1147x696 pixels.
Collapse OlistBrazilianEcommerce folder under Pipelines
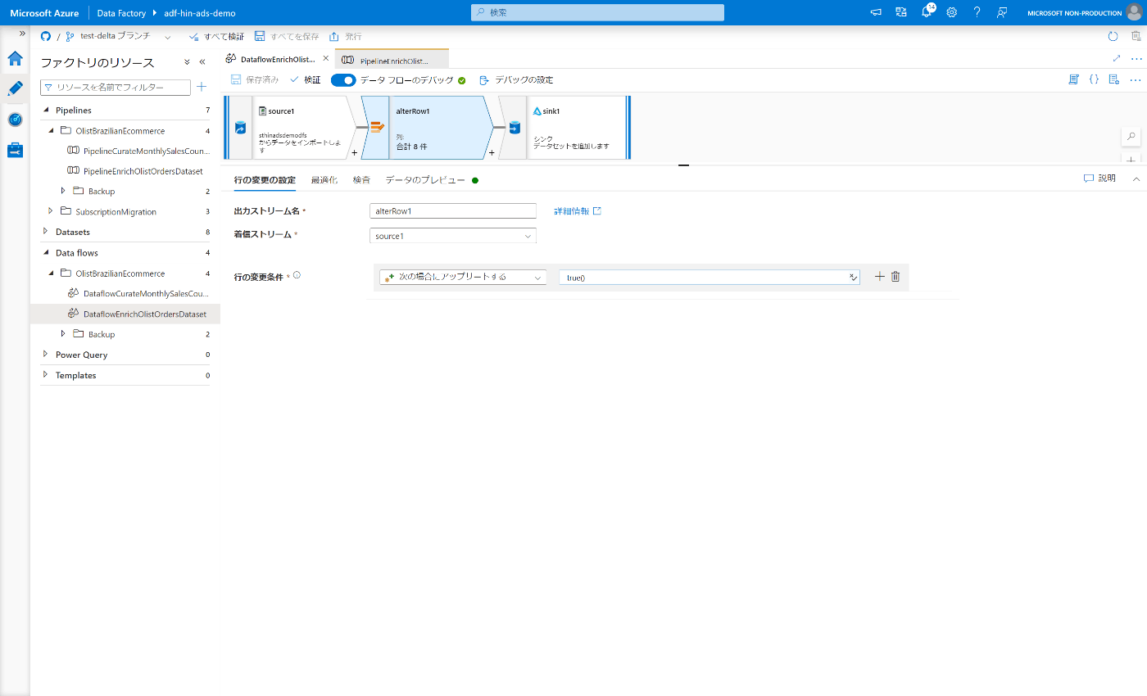pyautogui.click(x=51, y=130)
